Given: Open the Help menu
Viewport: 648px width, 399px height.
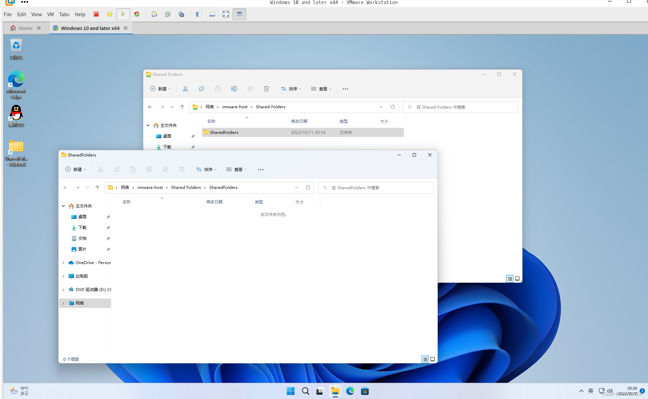Looking at the screenshot, I should 80,14.
